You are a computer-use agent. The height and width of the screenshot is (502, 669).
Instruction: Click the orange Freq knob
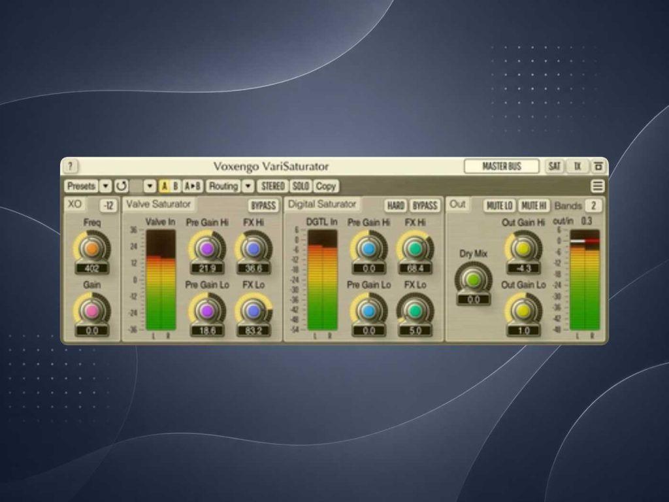tap(91, 248)
